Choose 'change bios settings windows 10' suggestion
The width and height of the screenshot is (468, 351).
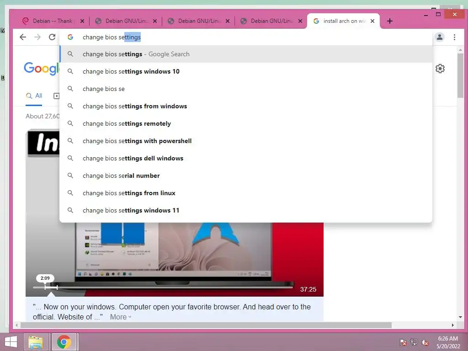tap(246, 71)
